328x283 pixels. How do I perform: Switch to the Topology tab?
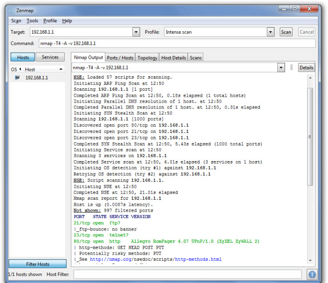pos(147,57)
